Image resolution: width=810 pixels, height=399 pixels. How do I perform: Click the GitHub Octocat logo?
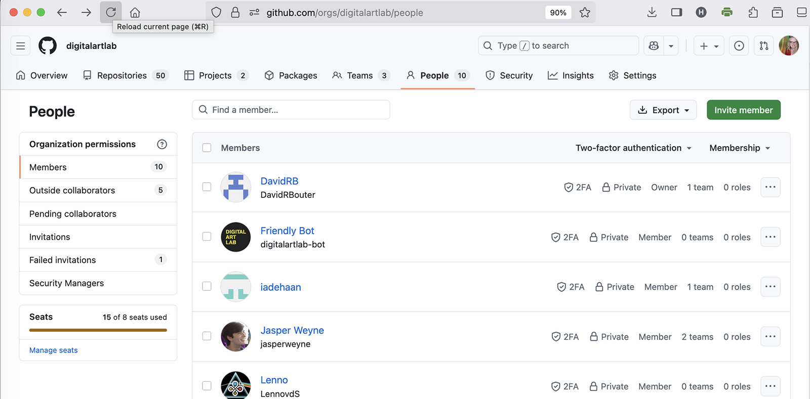[x=48, y=46]
